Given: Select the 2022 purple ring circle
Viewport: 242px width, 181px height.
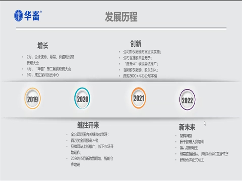Looking at the screenshot, I should pyautogui.click(x=187, y=100).
